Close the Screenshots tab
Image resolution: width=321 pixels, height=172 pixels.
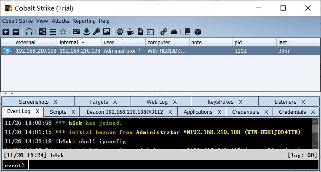[55, 102]
